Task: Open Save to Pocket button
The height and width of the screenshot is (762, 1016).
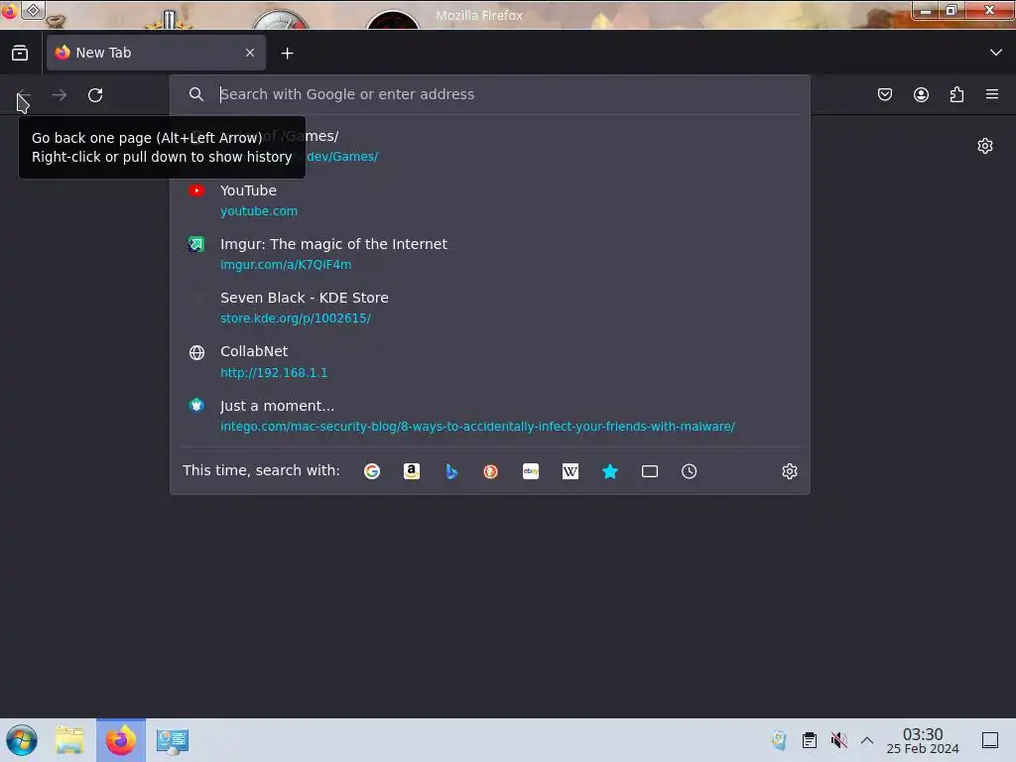Action: point(885,94)
